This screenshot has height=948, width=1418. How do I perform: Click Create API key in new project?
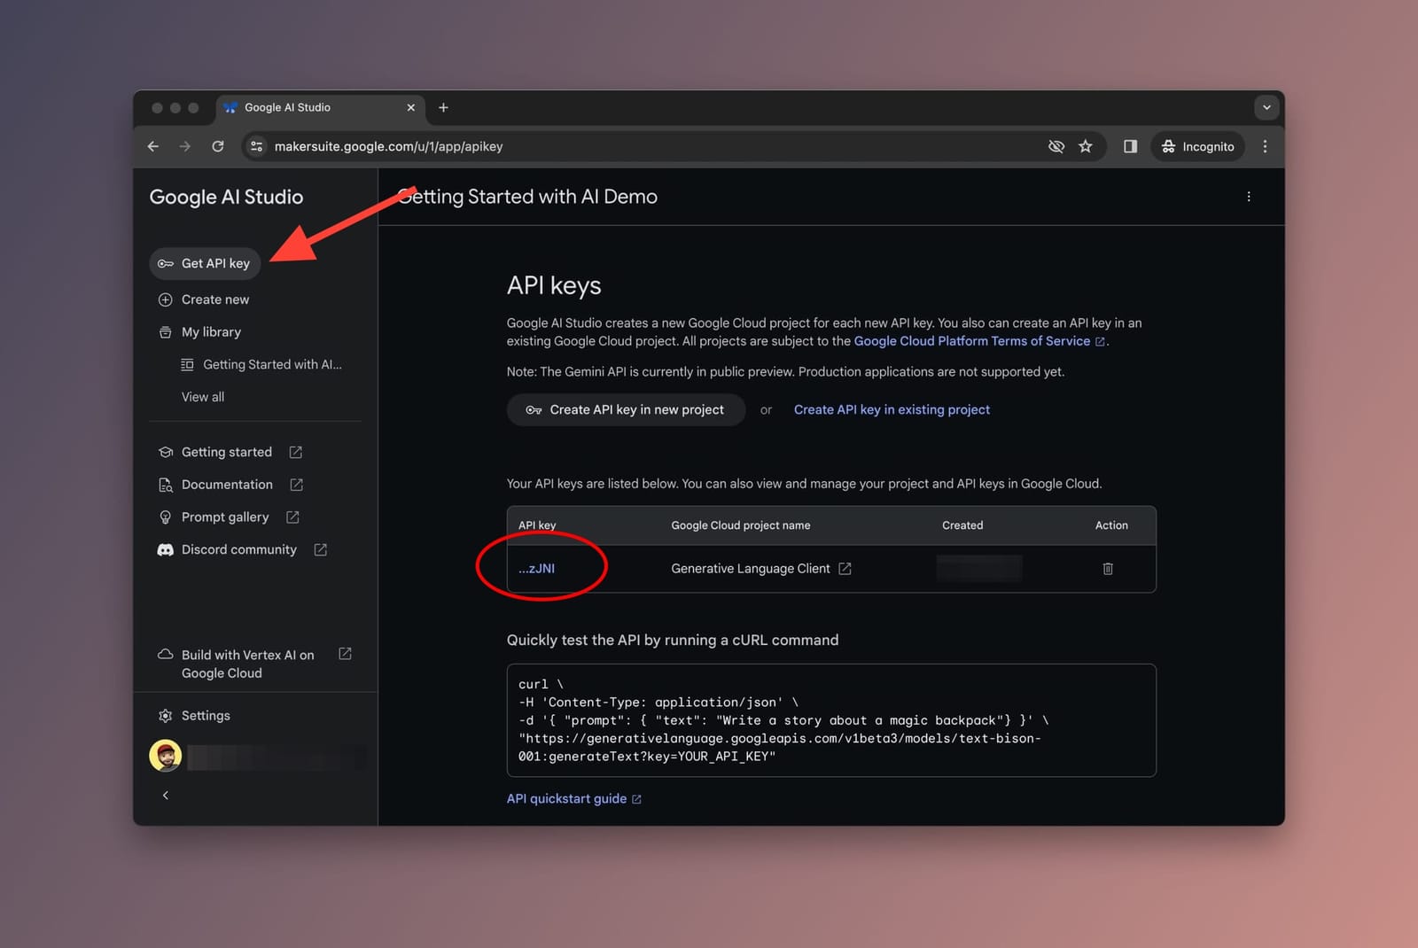click(626, 409)
